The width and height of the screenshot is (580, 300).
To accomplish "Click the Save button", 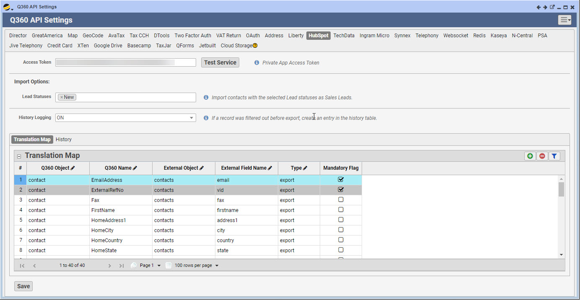I will click(23, 286).
